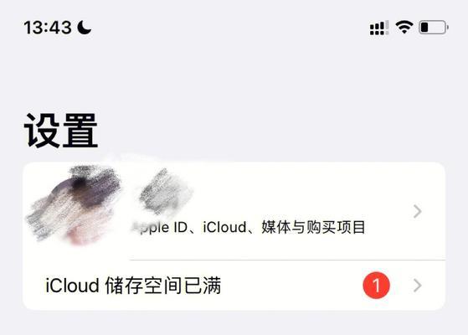Select the iCloud text in subtitle line
This screenshot has width=468, height=335.
pos(224,227)
